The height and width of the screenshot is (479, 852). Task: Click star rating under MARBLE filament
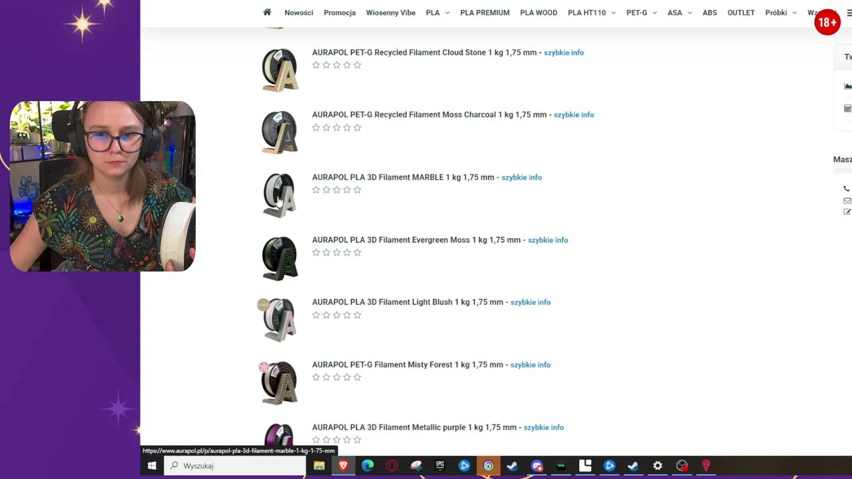pyautogui.click(x=337, y=190)
